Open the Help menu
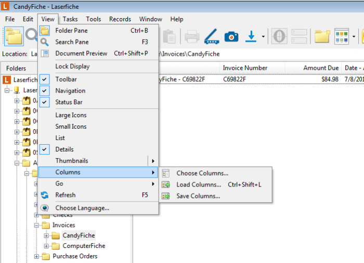The image size is (364, 263). [177, 19]
